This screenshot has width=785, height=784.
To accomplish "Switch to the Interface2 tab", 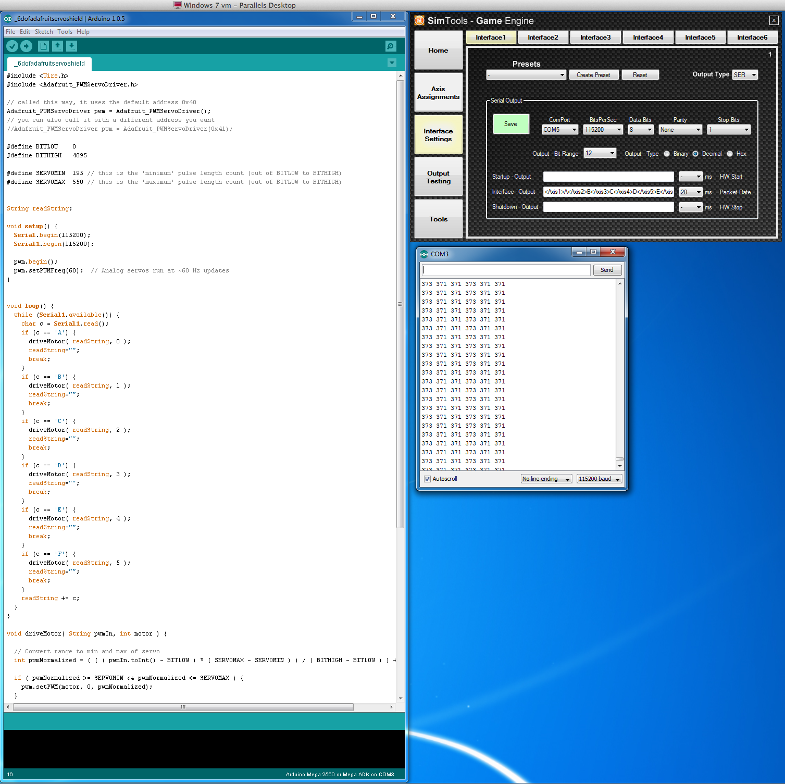I will [x=543, y=38].
